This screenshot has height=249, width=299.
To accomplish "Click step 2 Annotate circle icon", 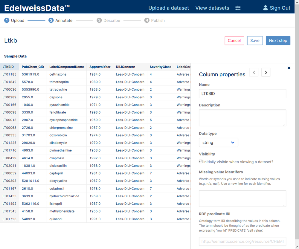I will pyautogui.click(x=51, y=20).
